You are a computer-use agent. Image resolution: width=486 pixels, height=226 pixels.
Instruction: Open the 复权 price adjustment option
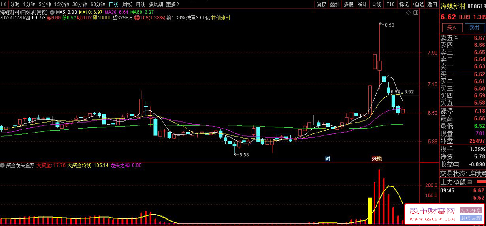pyautogui.click(x=321, y=4)
